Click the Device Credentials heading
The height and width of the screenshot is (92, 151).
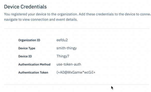25,7
